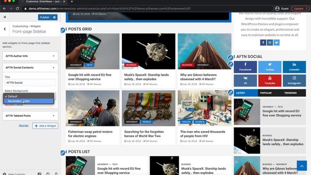
Task: Reload the page
Action: click(x=17, y=9)
